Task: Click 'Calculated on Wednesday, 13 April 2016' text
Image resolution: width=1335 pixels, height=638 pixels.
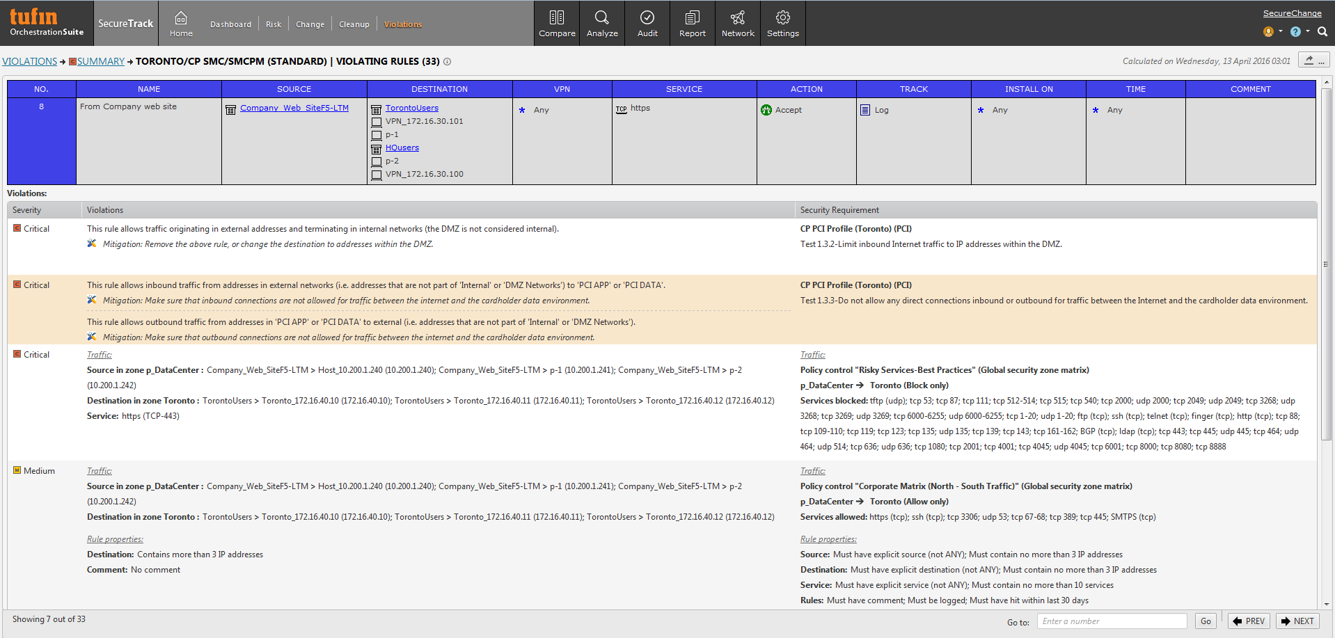Action: pyautogui.click(x=1206, y=61)
